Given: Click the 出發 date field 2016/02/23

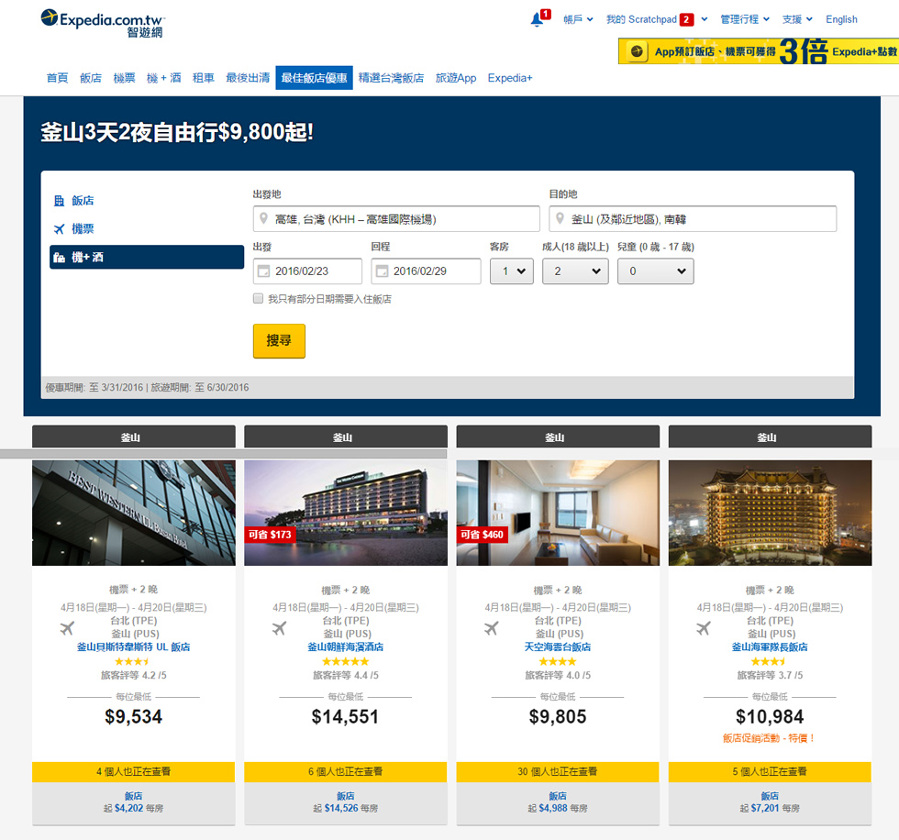Looking at the screenshot, I should (x=308, y=271).
